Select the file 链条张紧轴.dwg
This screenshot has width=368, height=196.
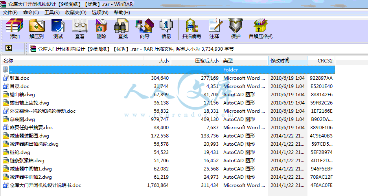(27, 161)
